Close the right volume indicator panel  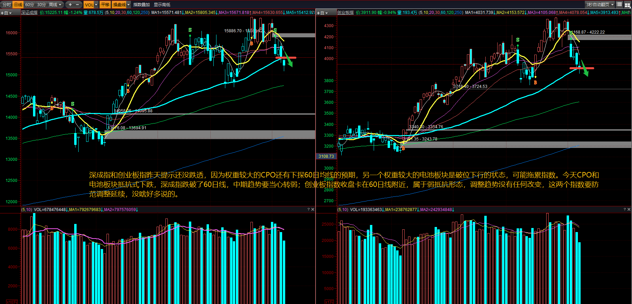[x=629, y=209]
